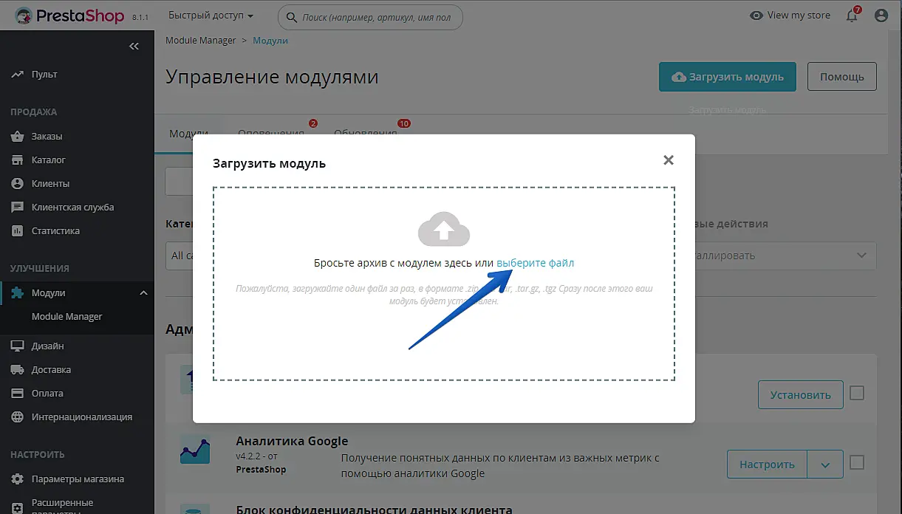Switch to the Обновления tab

tap(366, 134)
